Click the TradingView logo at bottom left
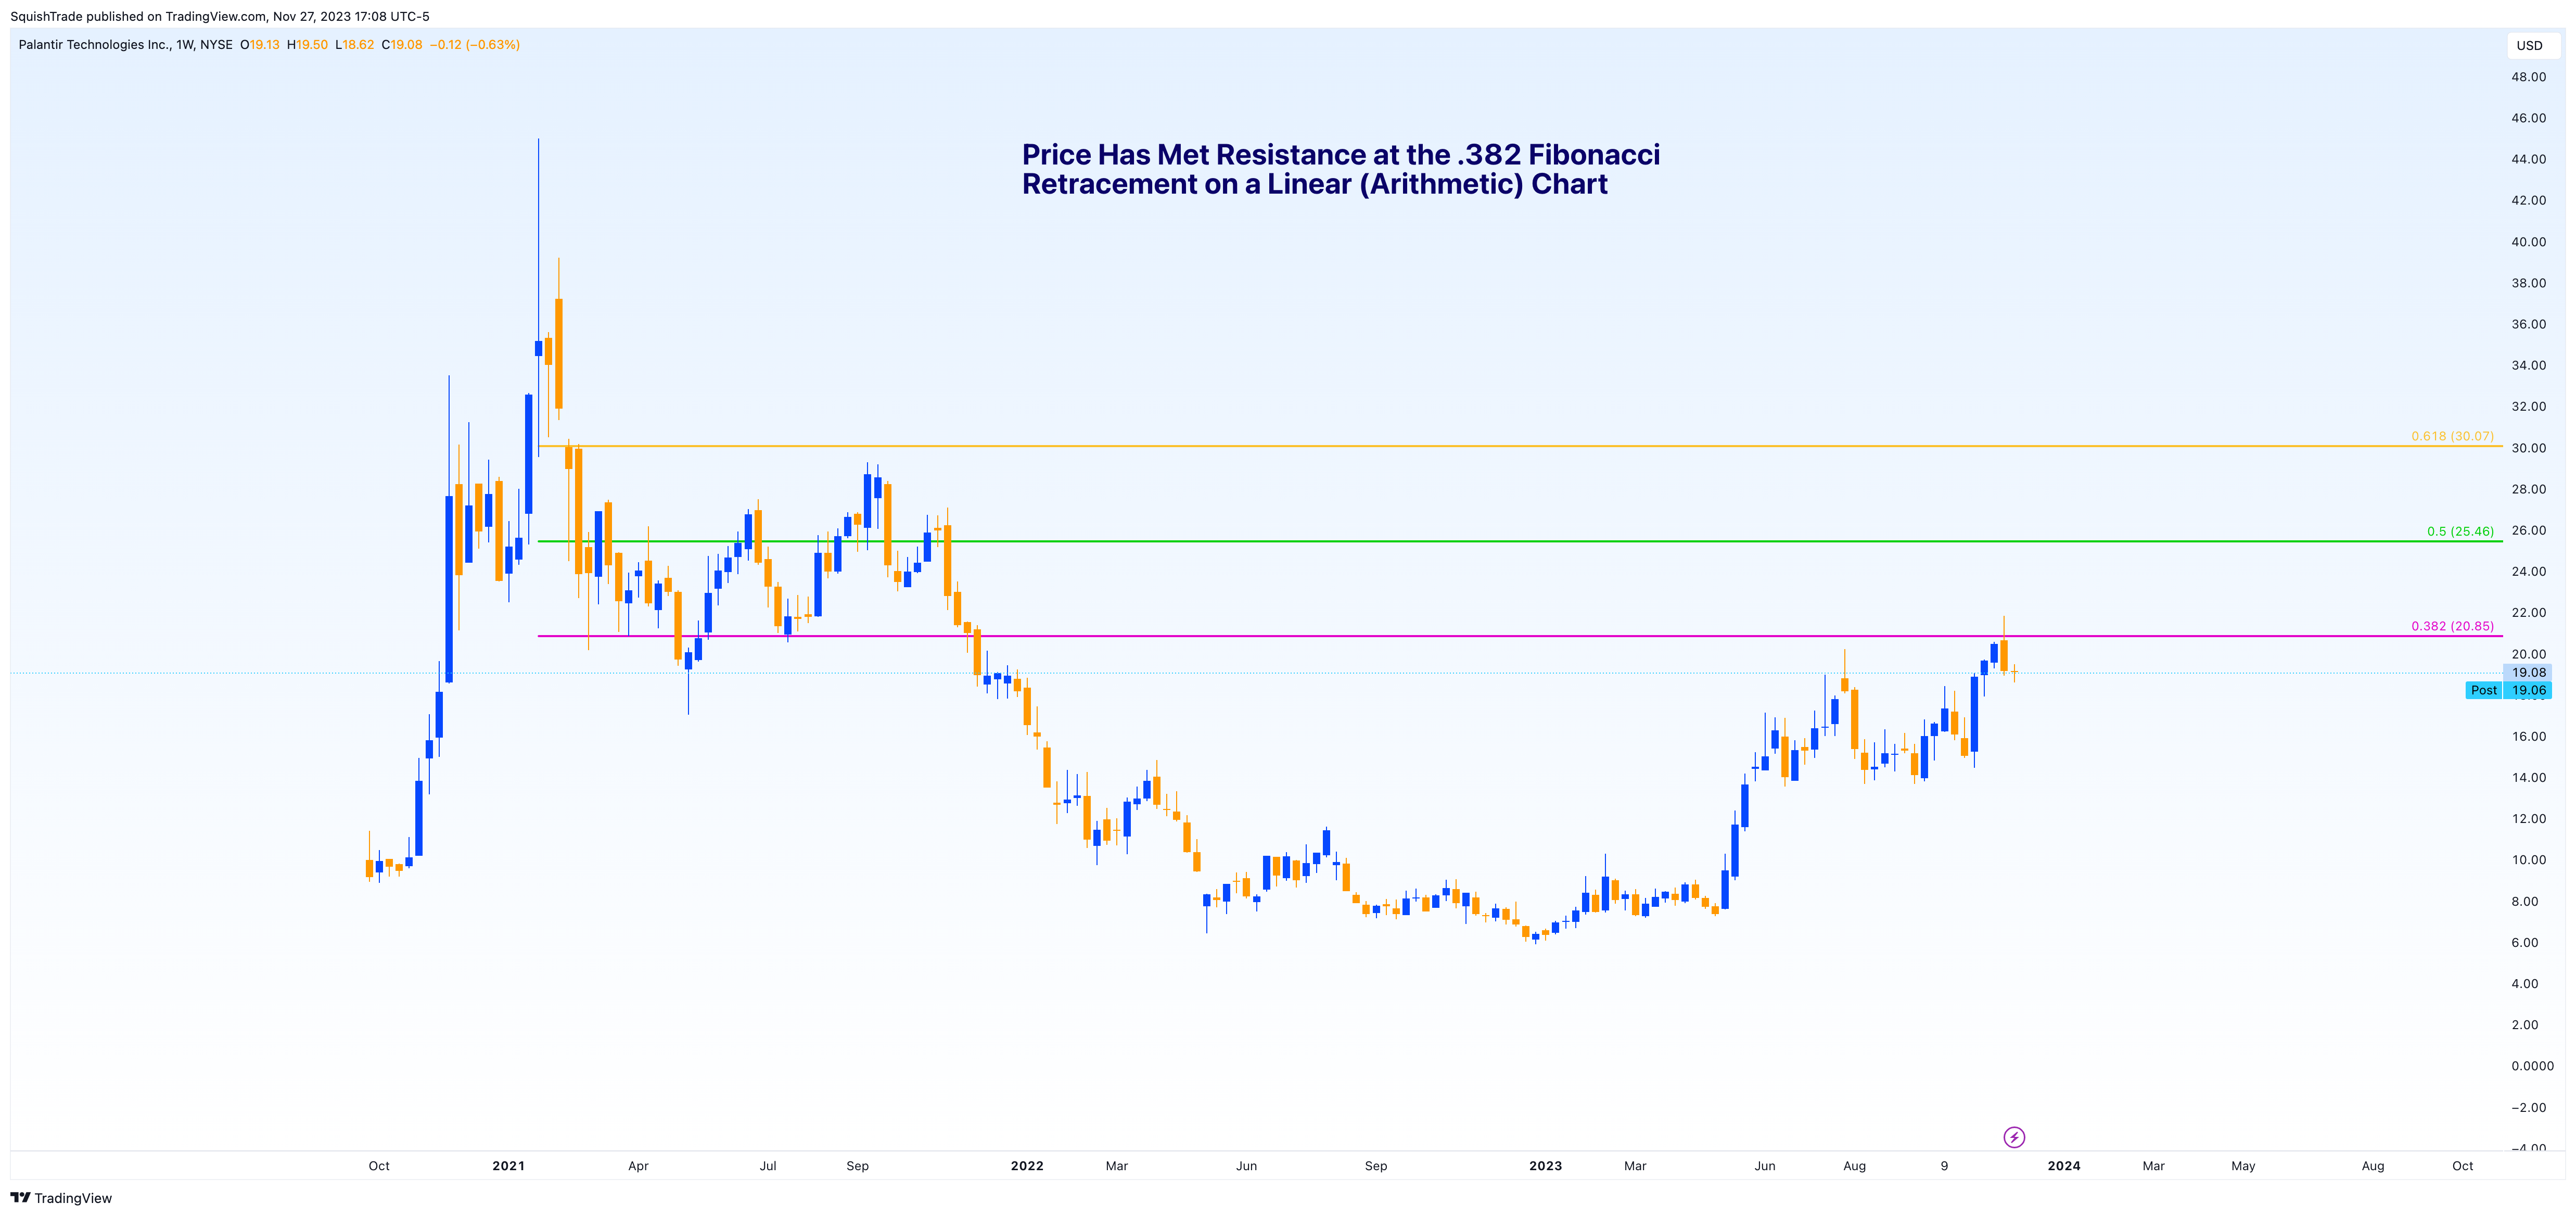2576x1216 pixels. click(61, 1198)
